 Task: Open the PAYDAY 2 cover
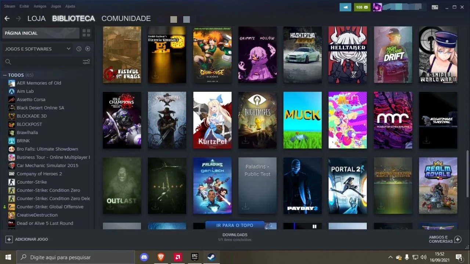[303, 186]
